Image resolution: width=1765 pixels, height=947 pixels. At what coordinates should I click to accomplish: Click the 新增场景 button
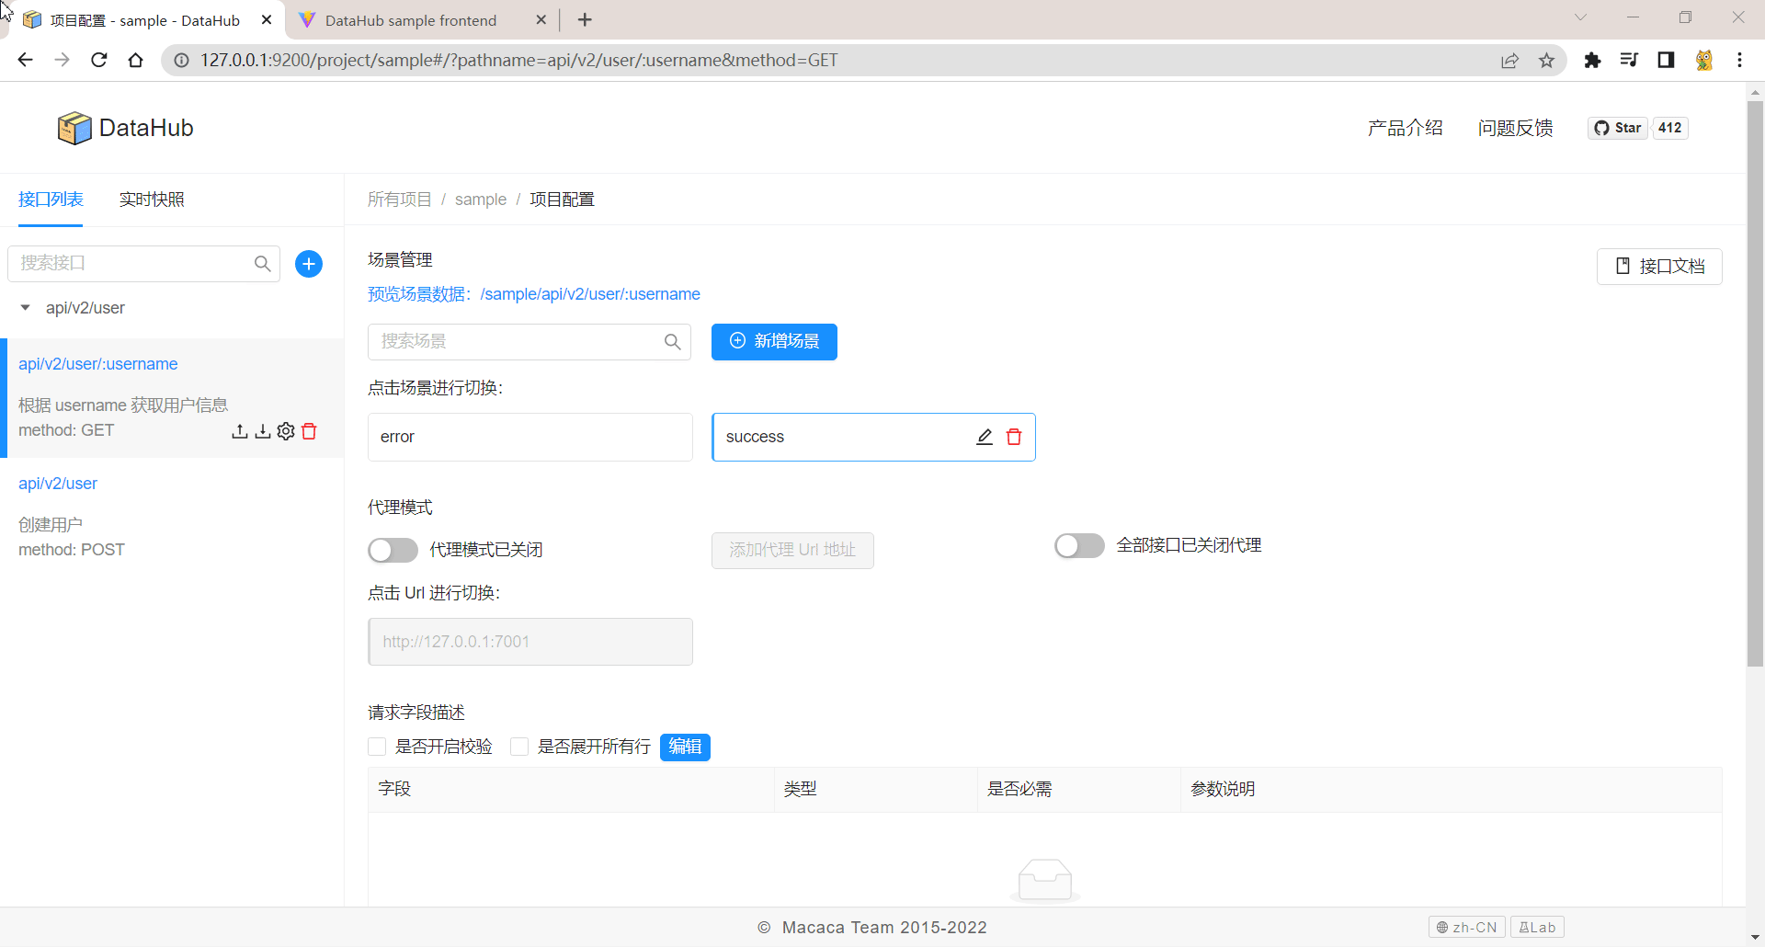tap(774, 341)
